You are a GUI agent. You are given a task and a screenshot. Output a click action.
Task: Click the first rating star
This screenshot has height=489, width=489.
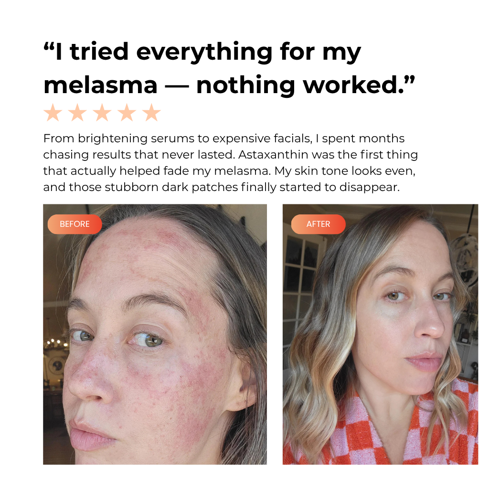[53, 112]
